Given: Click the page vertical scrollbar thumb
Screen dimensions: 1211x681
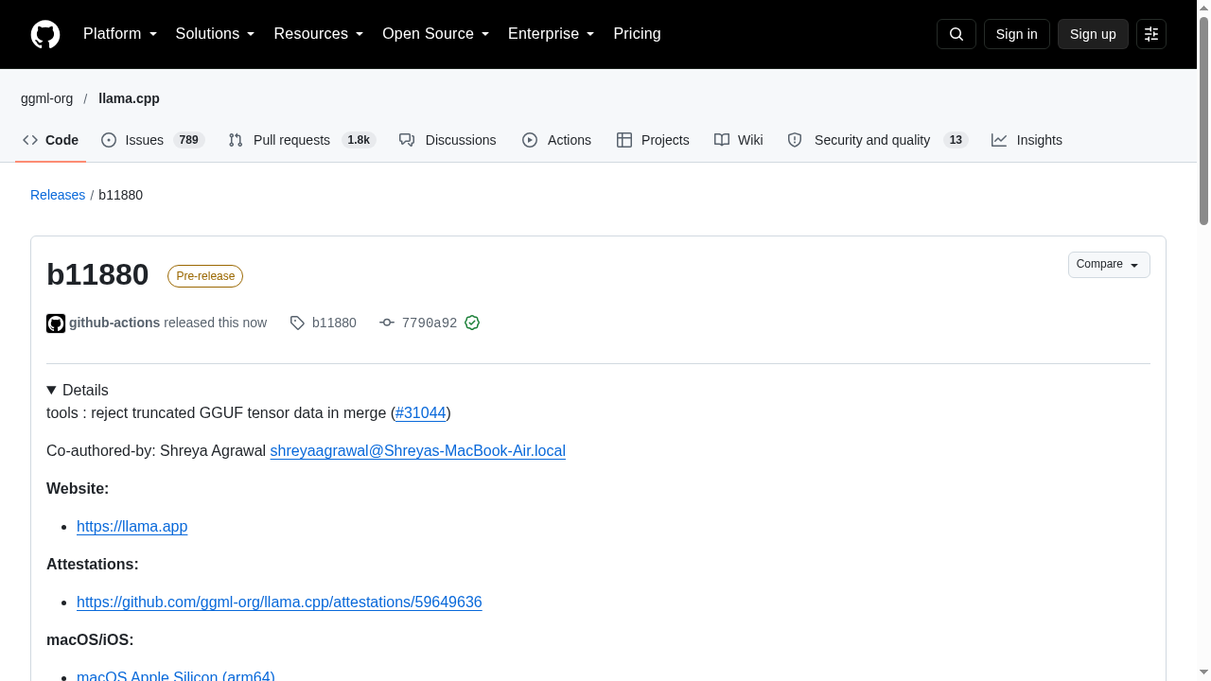Looking at the screenshot, I should [x=1203, y=121].
